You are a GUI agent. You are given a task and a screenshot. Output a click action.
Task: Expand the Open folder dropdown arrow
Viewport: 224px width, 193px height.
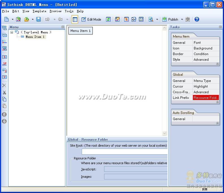(x=33, y=19)
